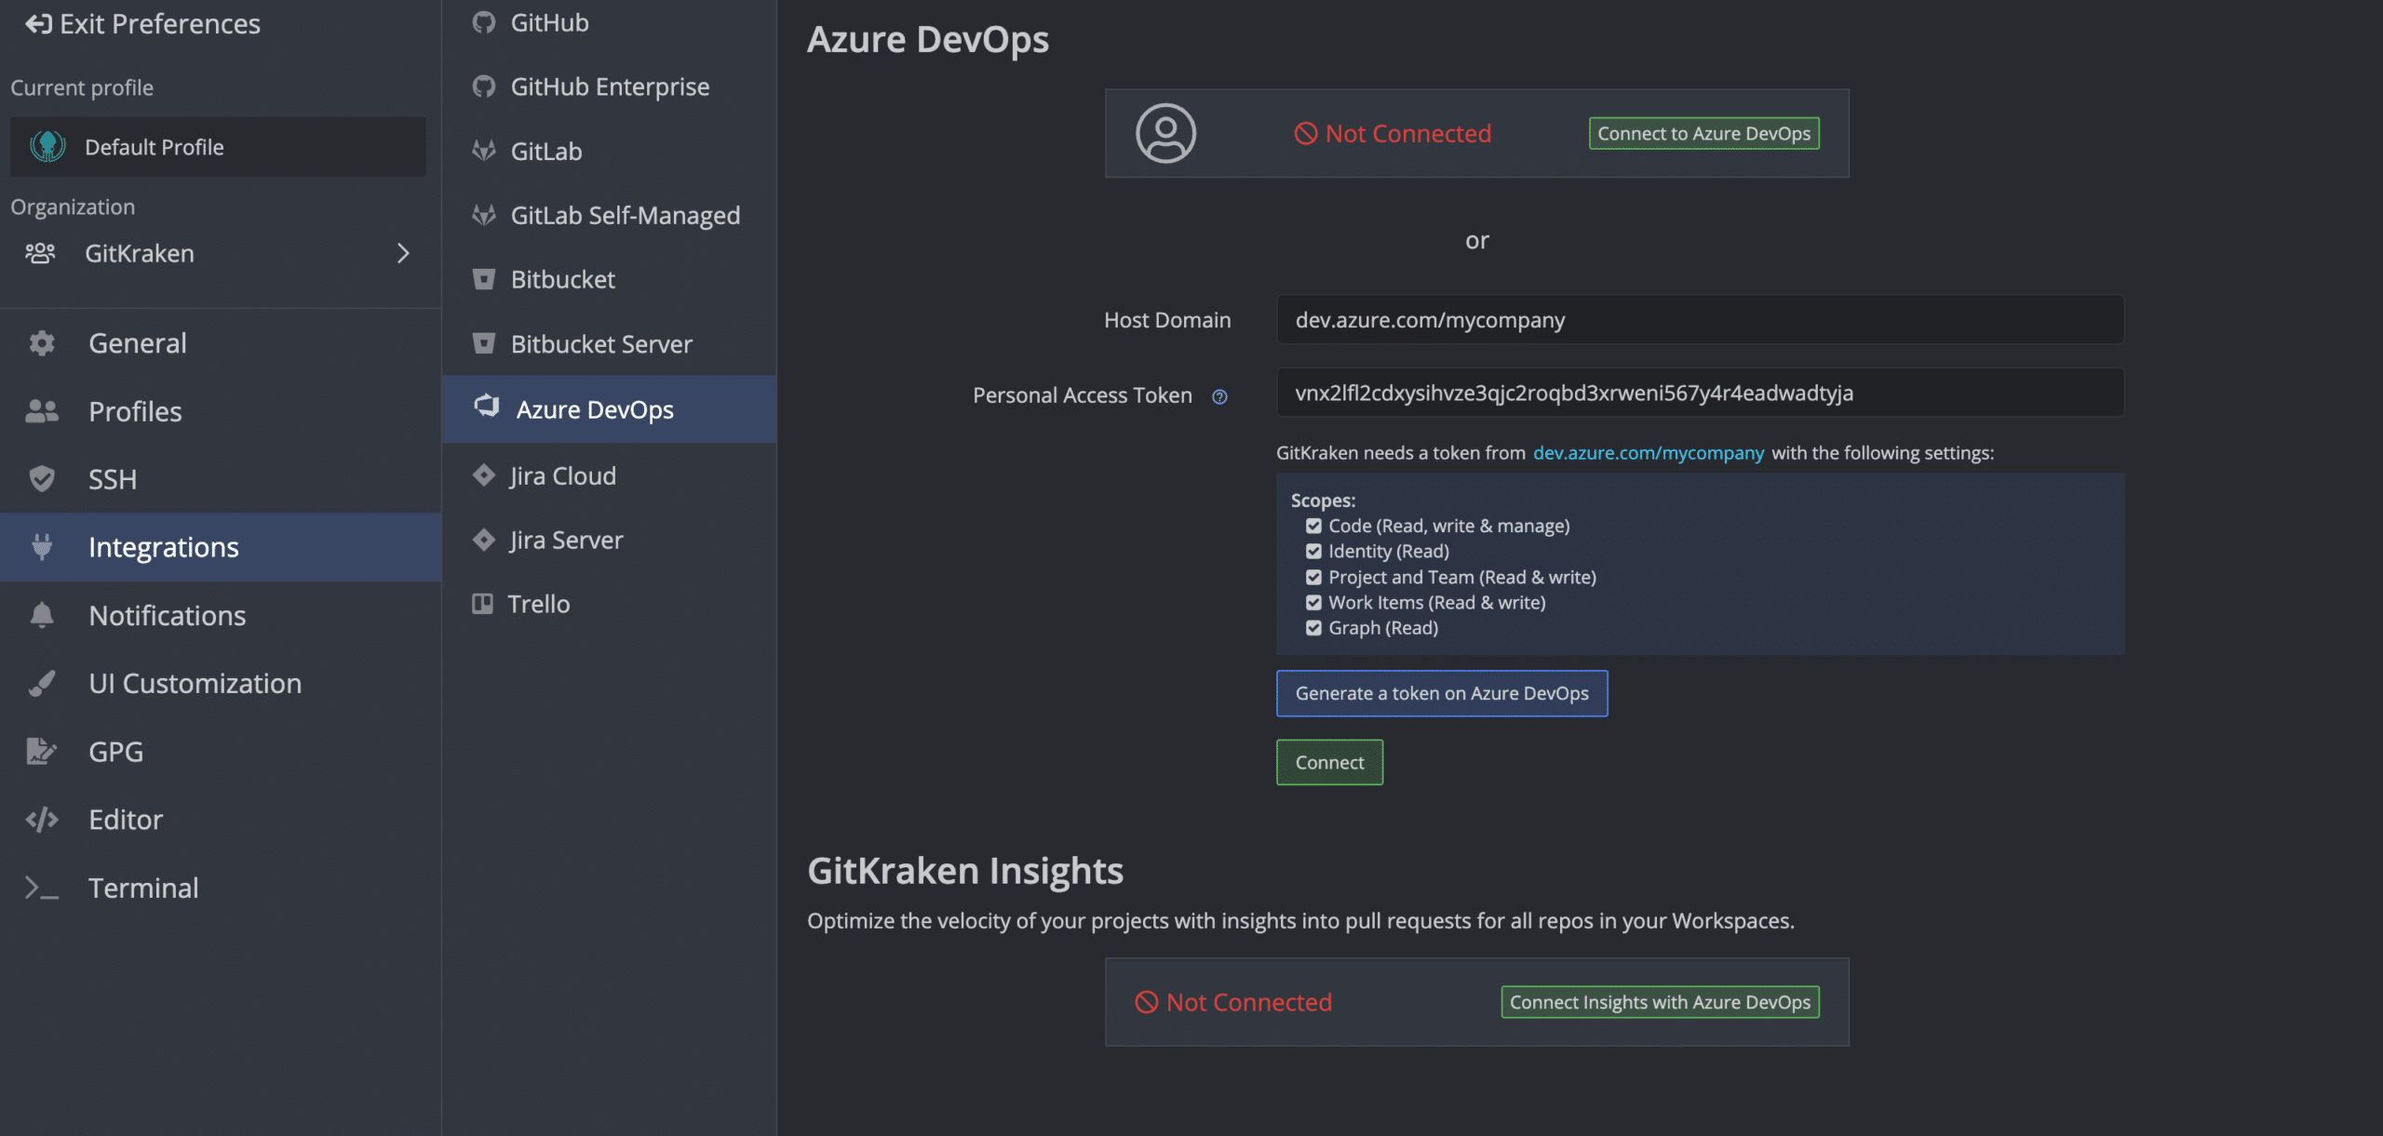Toggle the Code (Read, write & manage) checkbox
The height and width of the screenshot is (1136, 2383).
tap(1313, 526)
